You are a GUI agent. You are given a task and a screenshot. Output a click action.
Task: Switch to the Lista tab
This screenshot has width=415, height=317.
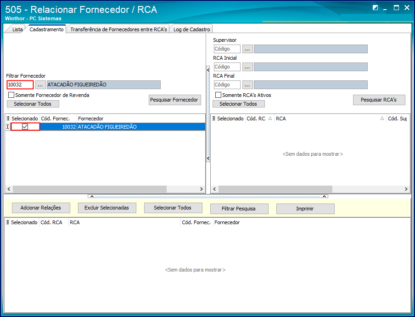tap(17, 29)
